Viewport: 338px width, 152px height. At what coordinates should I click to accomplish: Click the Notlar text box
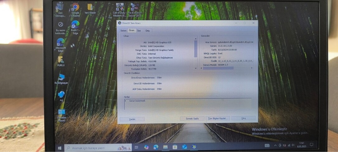tap(188, 104)
